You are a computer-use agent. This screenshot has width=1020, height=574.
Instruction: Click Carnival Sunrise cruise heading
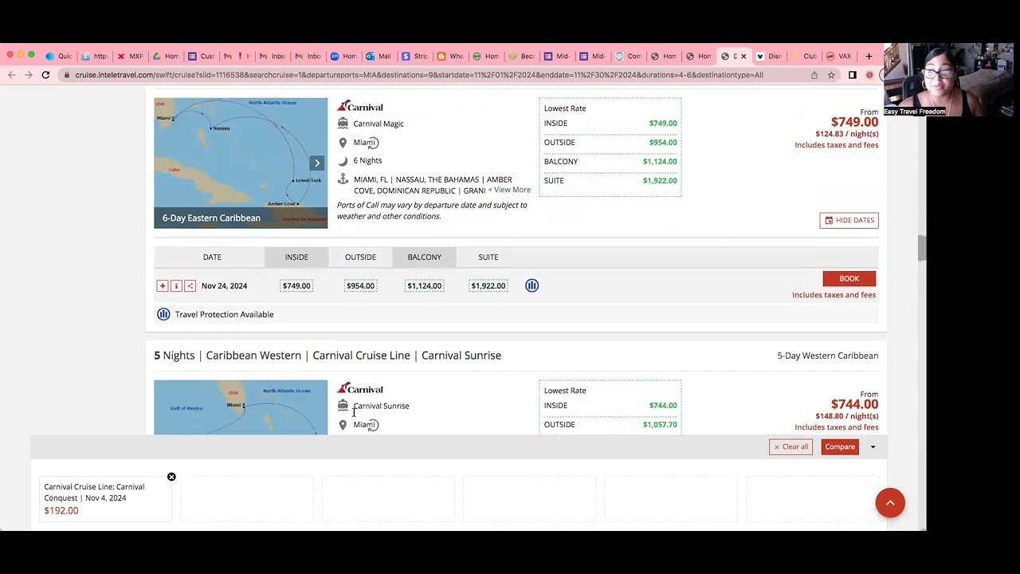[328, 356]
